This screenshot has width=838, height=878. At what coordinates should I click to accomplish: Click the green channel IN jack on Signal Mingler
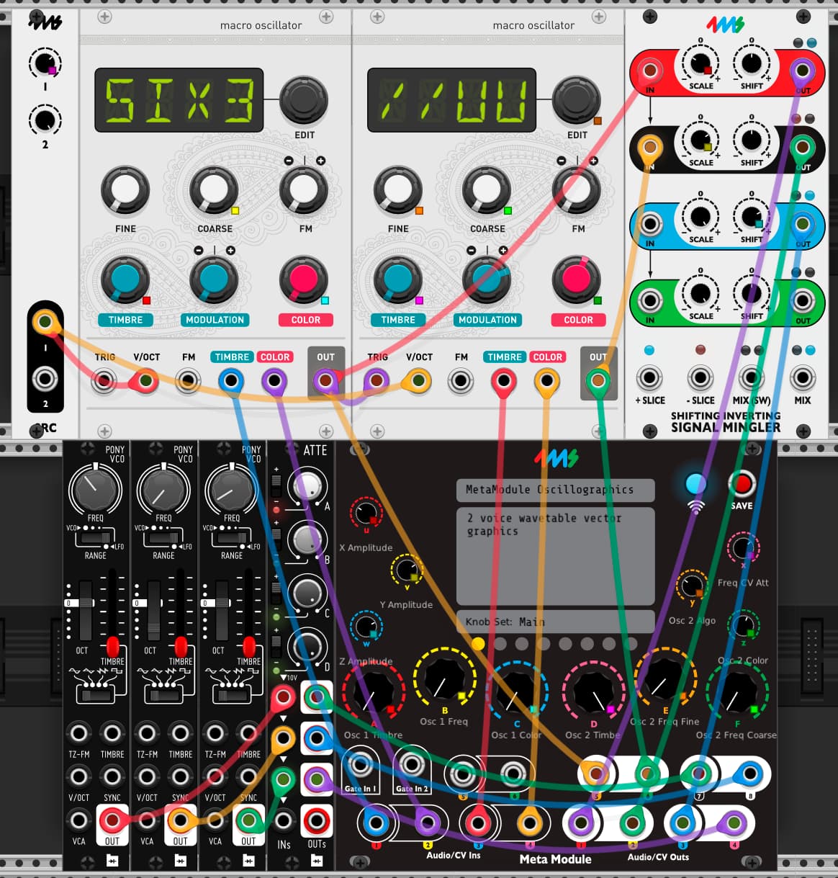650,300
